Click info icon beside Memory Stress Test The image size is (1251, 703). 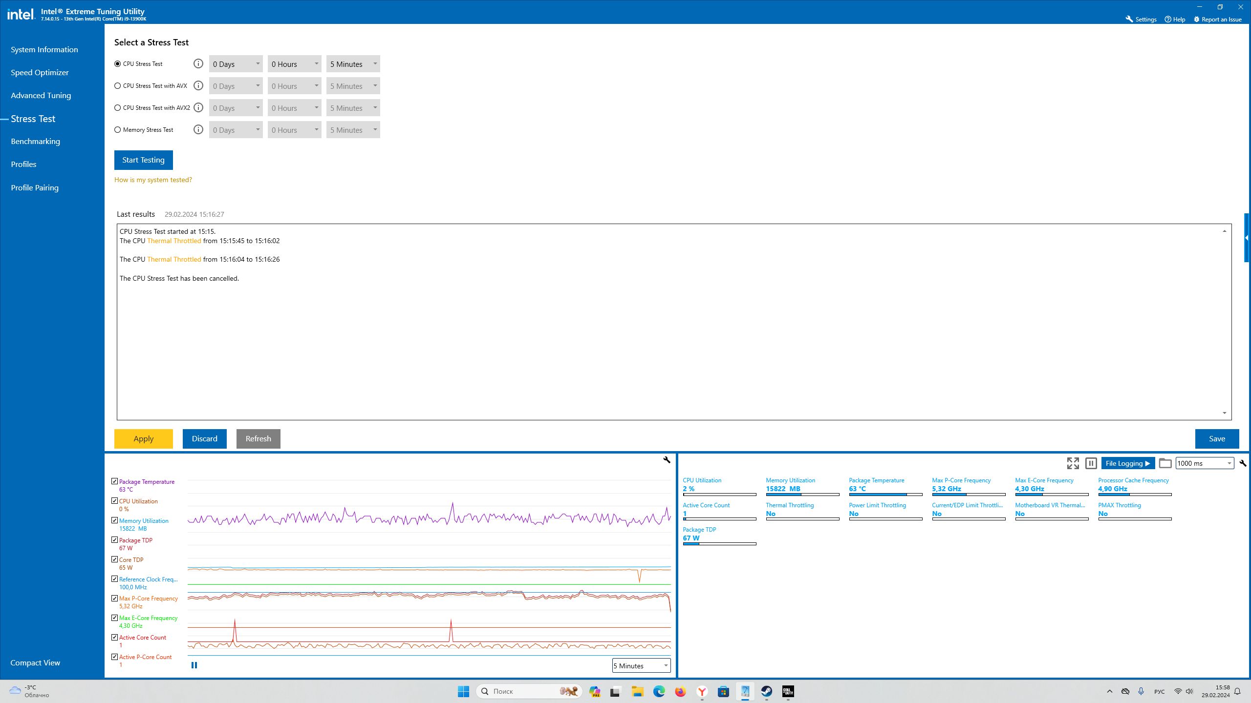198,130
